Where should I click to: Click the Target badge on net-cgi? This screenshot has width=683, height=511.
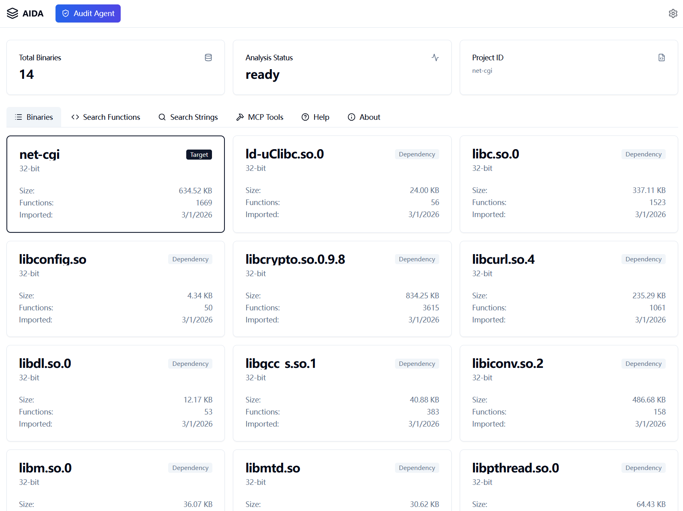point(199,154)
